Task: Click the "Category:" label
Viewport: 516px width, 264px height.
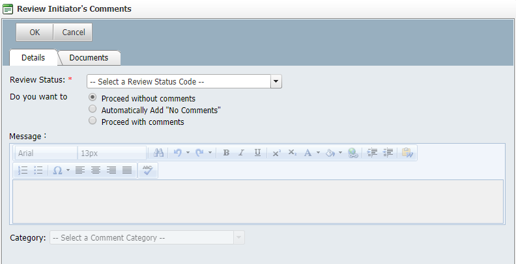Action: point(28,238)
